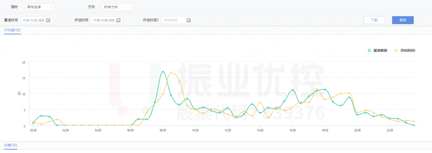The image size is (432, 153).
Task: Expand the 方向 所有方向 dropdown
Action: pos(116,7)
